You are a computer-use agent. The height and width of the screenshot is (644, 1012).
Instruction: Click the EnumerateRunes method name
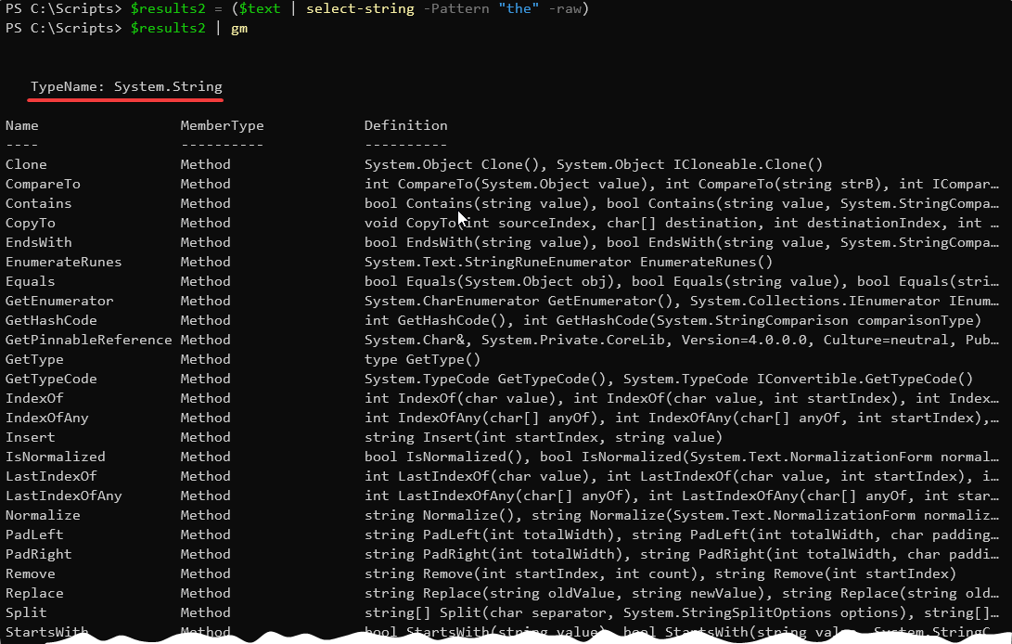click(x=63, y=262)
